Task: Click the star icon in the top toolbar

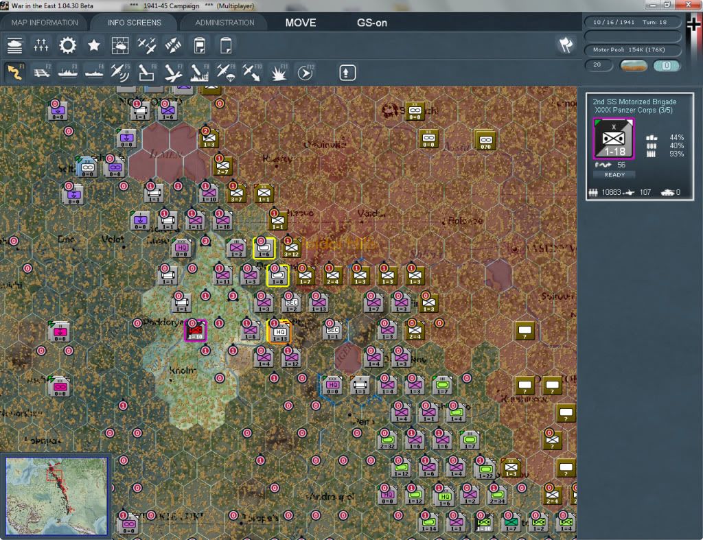Action: [x=93, y=45]
